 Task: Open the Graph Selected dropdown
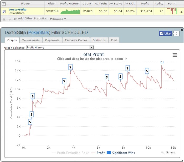[60, 47]
